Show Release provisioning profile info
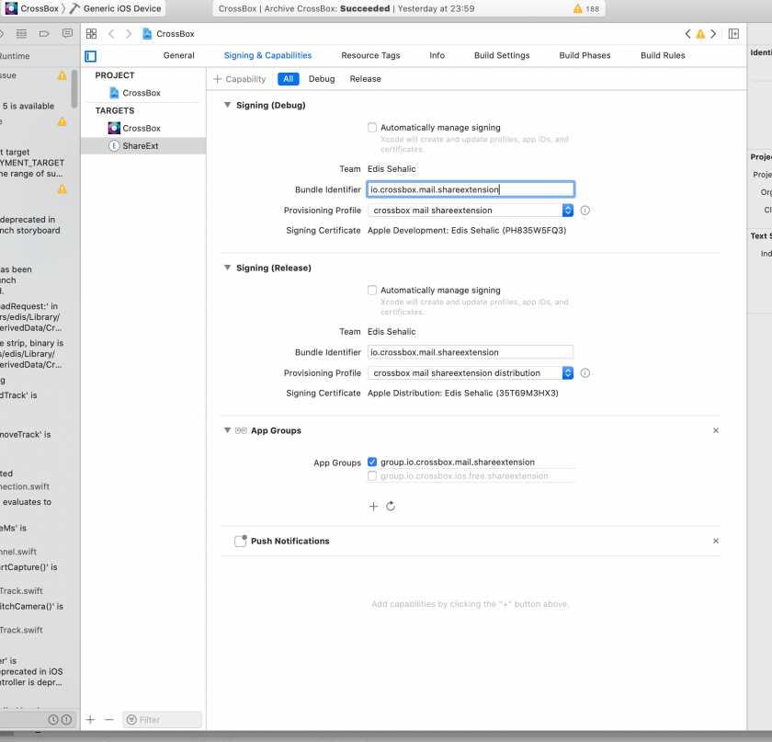Image resolution: width=772 pixels, height=742 pixels. tap(585, 373)
